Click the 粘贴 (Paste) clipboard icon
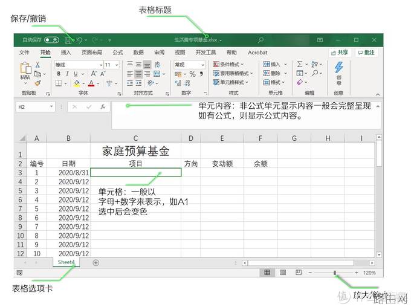 tap(25, 68)
